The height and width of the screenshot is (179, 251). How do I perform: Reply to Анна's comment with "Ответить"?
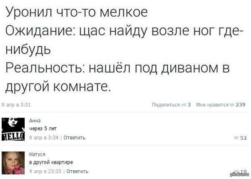coord(75,137)
